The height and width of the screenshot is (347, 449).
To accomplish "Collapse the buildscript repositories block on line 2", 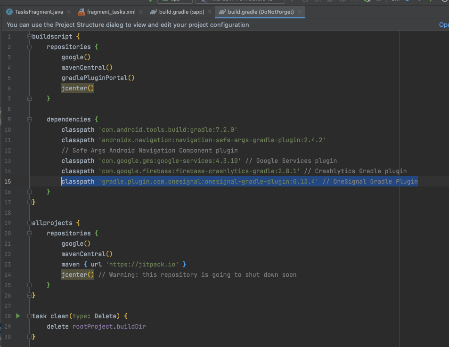I will (x=29, y=47).
